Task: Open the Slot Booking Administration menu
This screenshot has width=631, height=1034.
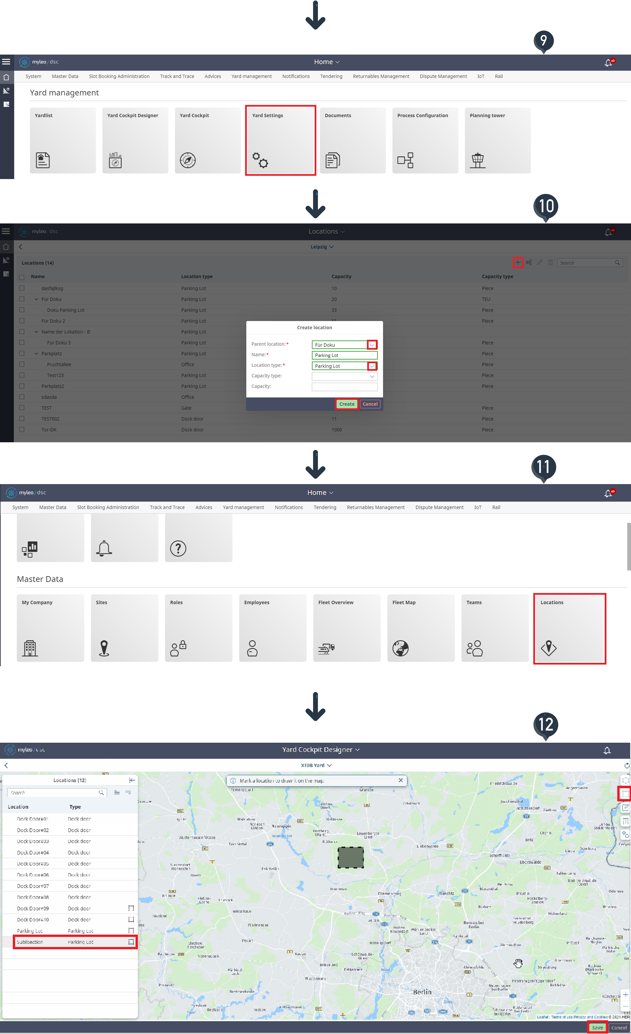Action: pos(119,76)
